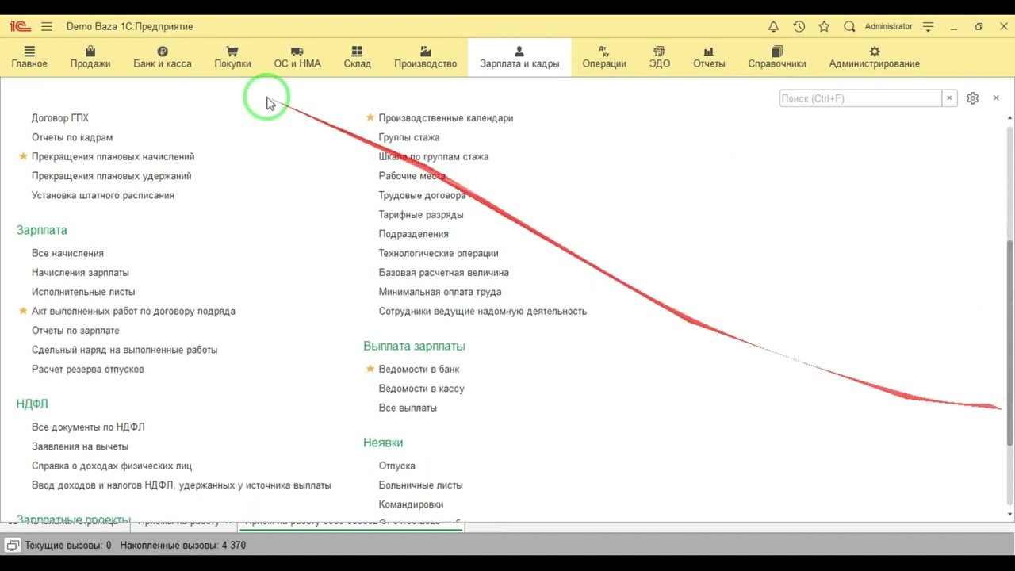Open Производство factory section
Viewport: 1015px width, 571px height.
pyautogui.click(x=426, y=57)
